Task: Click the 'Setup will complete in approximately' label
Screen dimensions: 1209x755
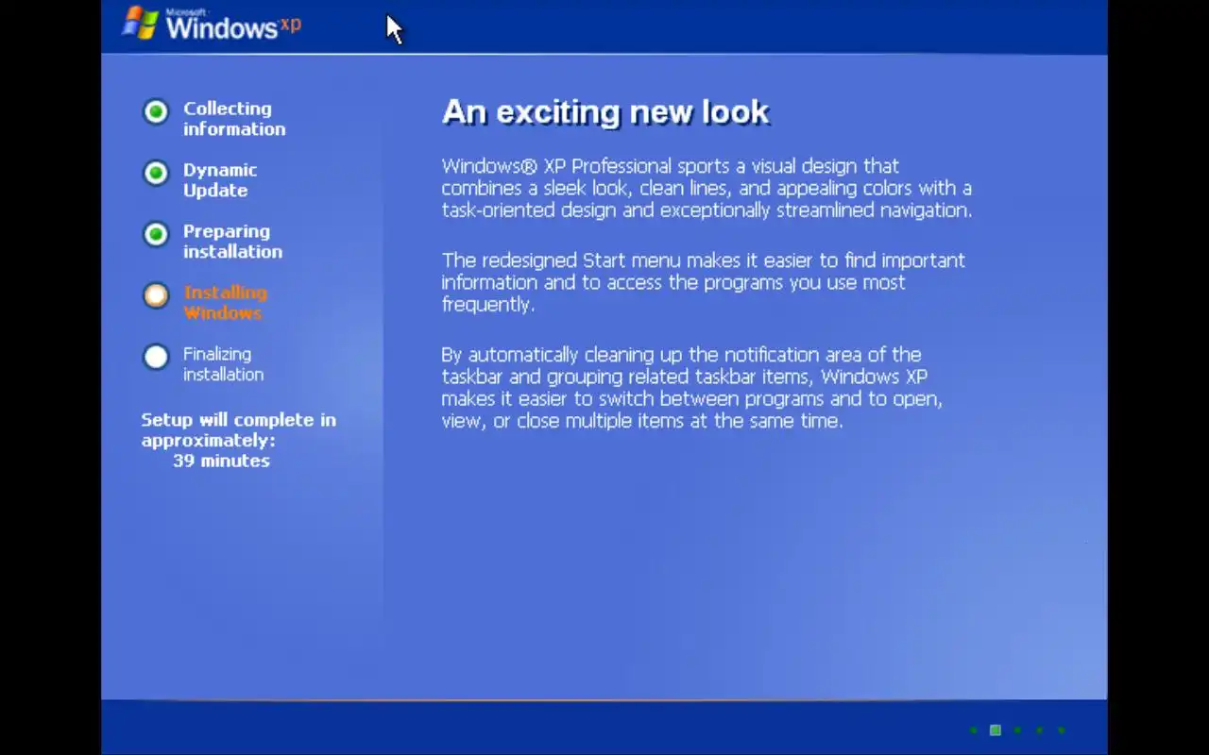Action: [x=238, y=429]
